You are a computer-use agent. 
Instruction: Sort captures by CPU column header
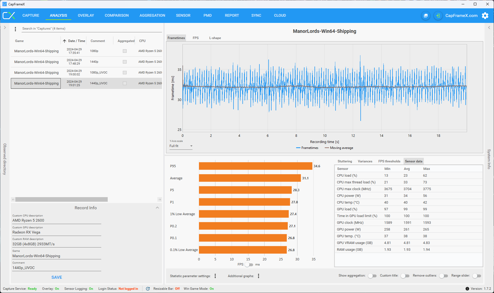point(142,41)
